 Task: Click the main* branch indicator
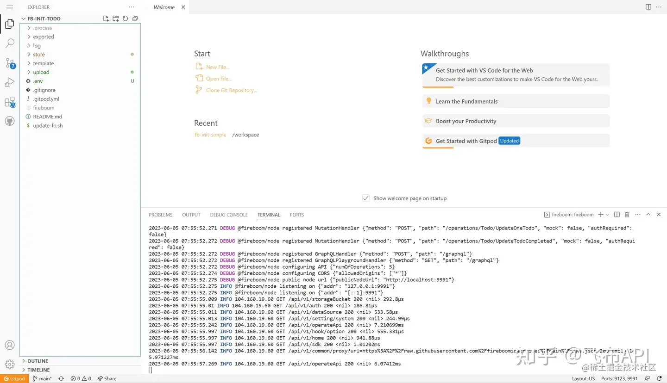coord(42,378)
